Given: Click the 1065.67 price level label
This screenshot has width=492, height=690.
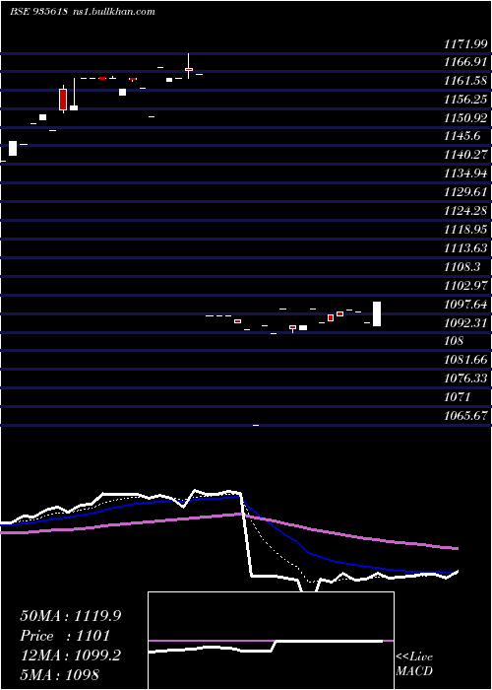Looking at the screenshot, I should click(465, 415).
